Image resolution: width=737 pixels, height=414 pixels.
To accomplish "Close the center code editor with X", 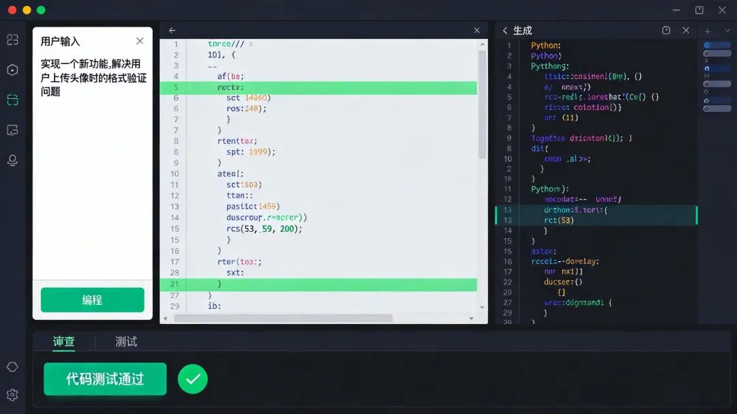I will click(476, 30).
